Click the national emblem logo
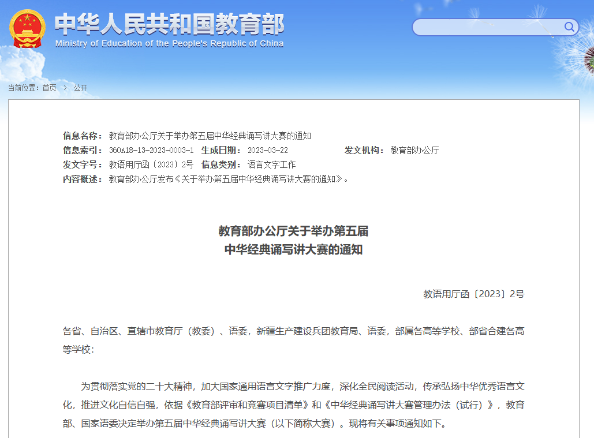Viewport: 594px width, 438px height. (x=27, y=29)
